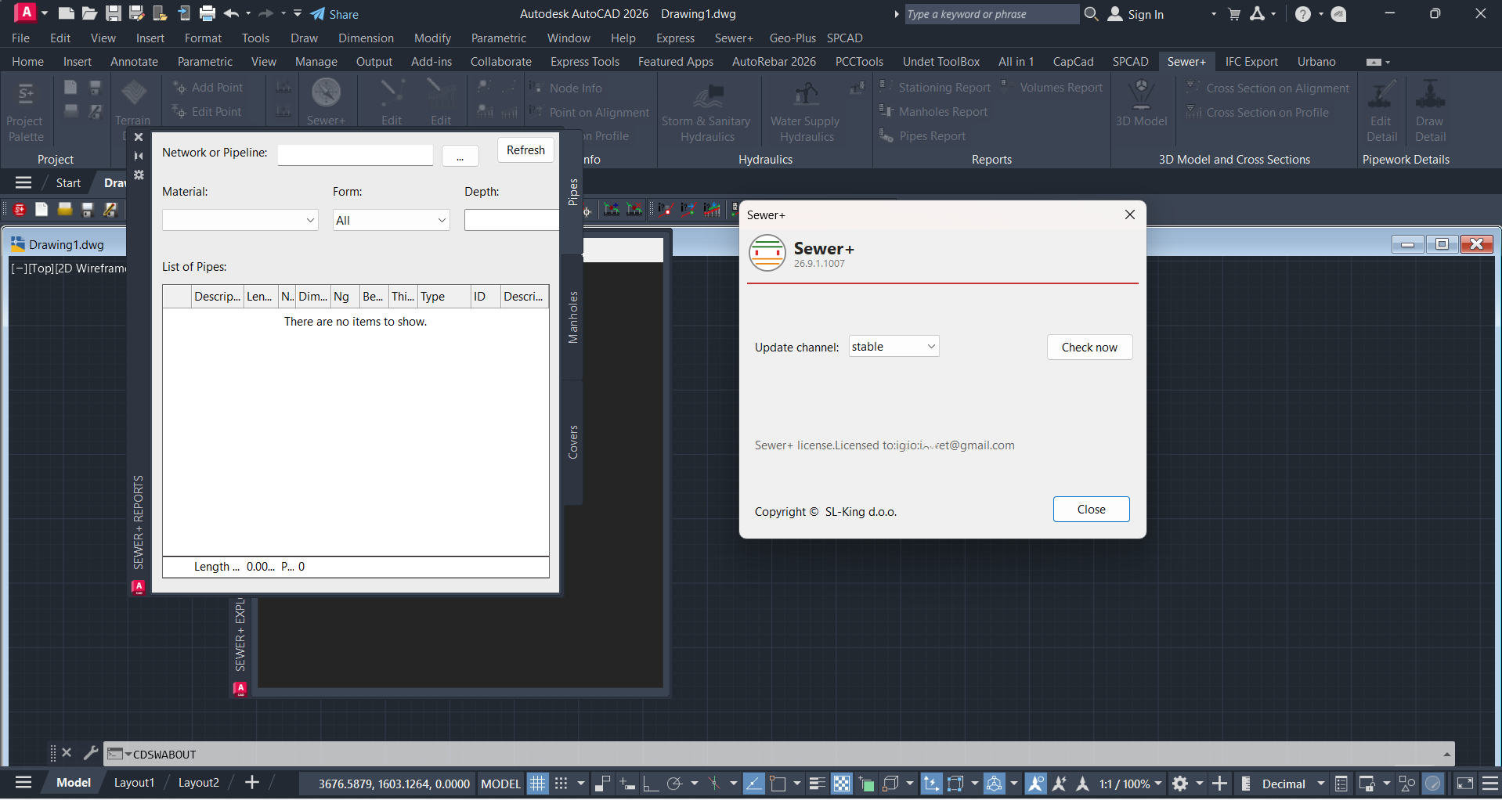Switch to the Annotate ribbon tab

(x=134, y=61)
